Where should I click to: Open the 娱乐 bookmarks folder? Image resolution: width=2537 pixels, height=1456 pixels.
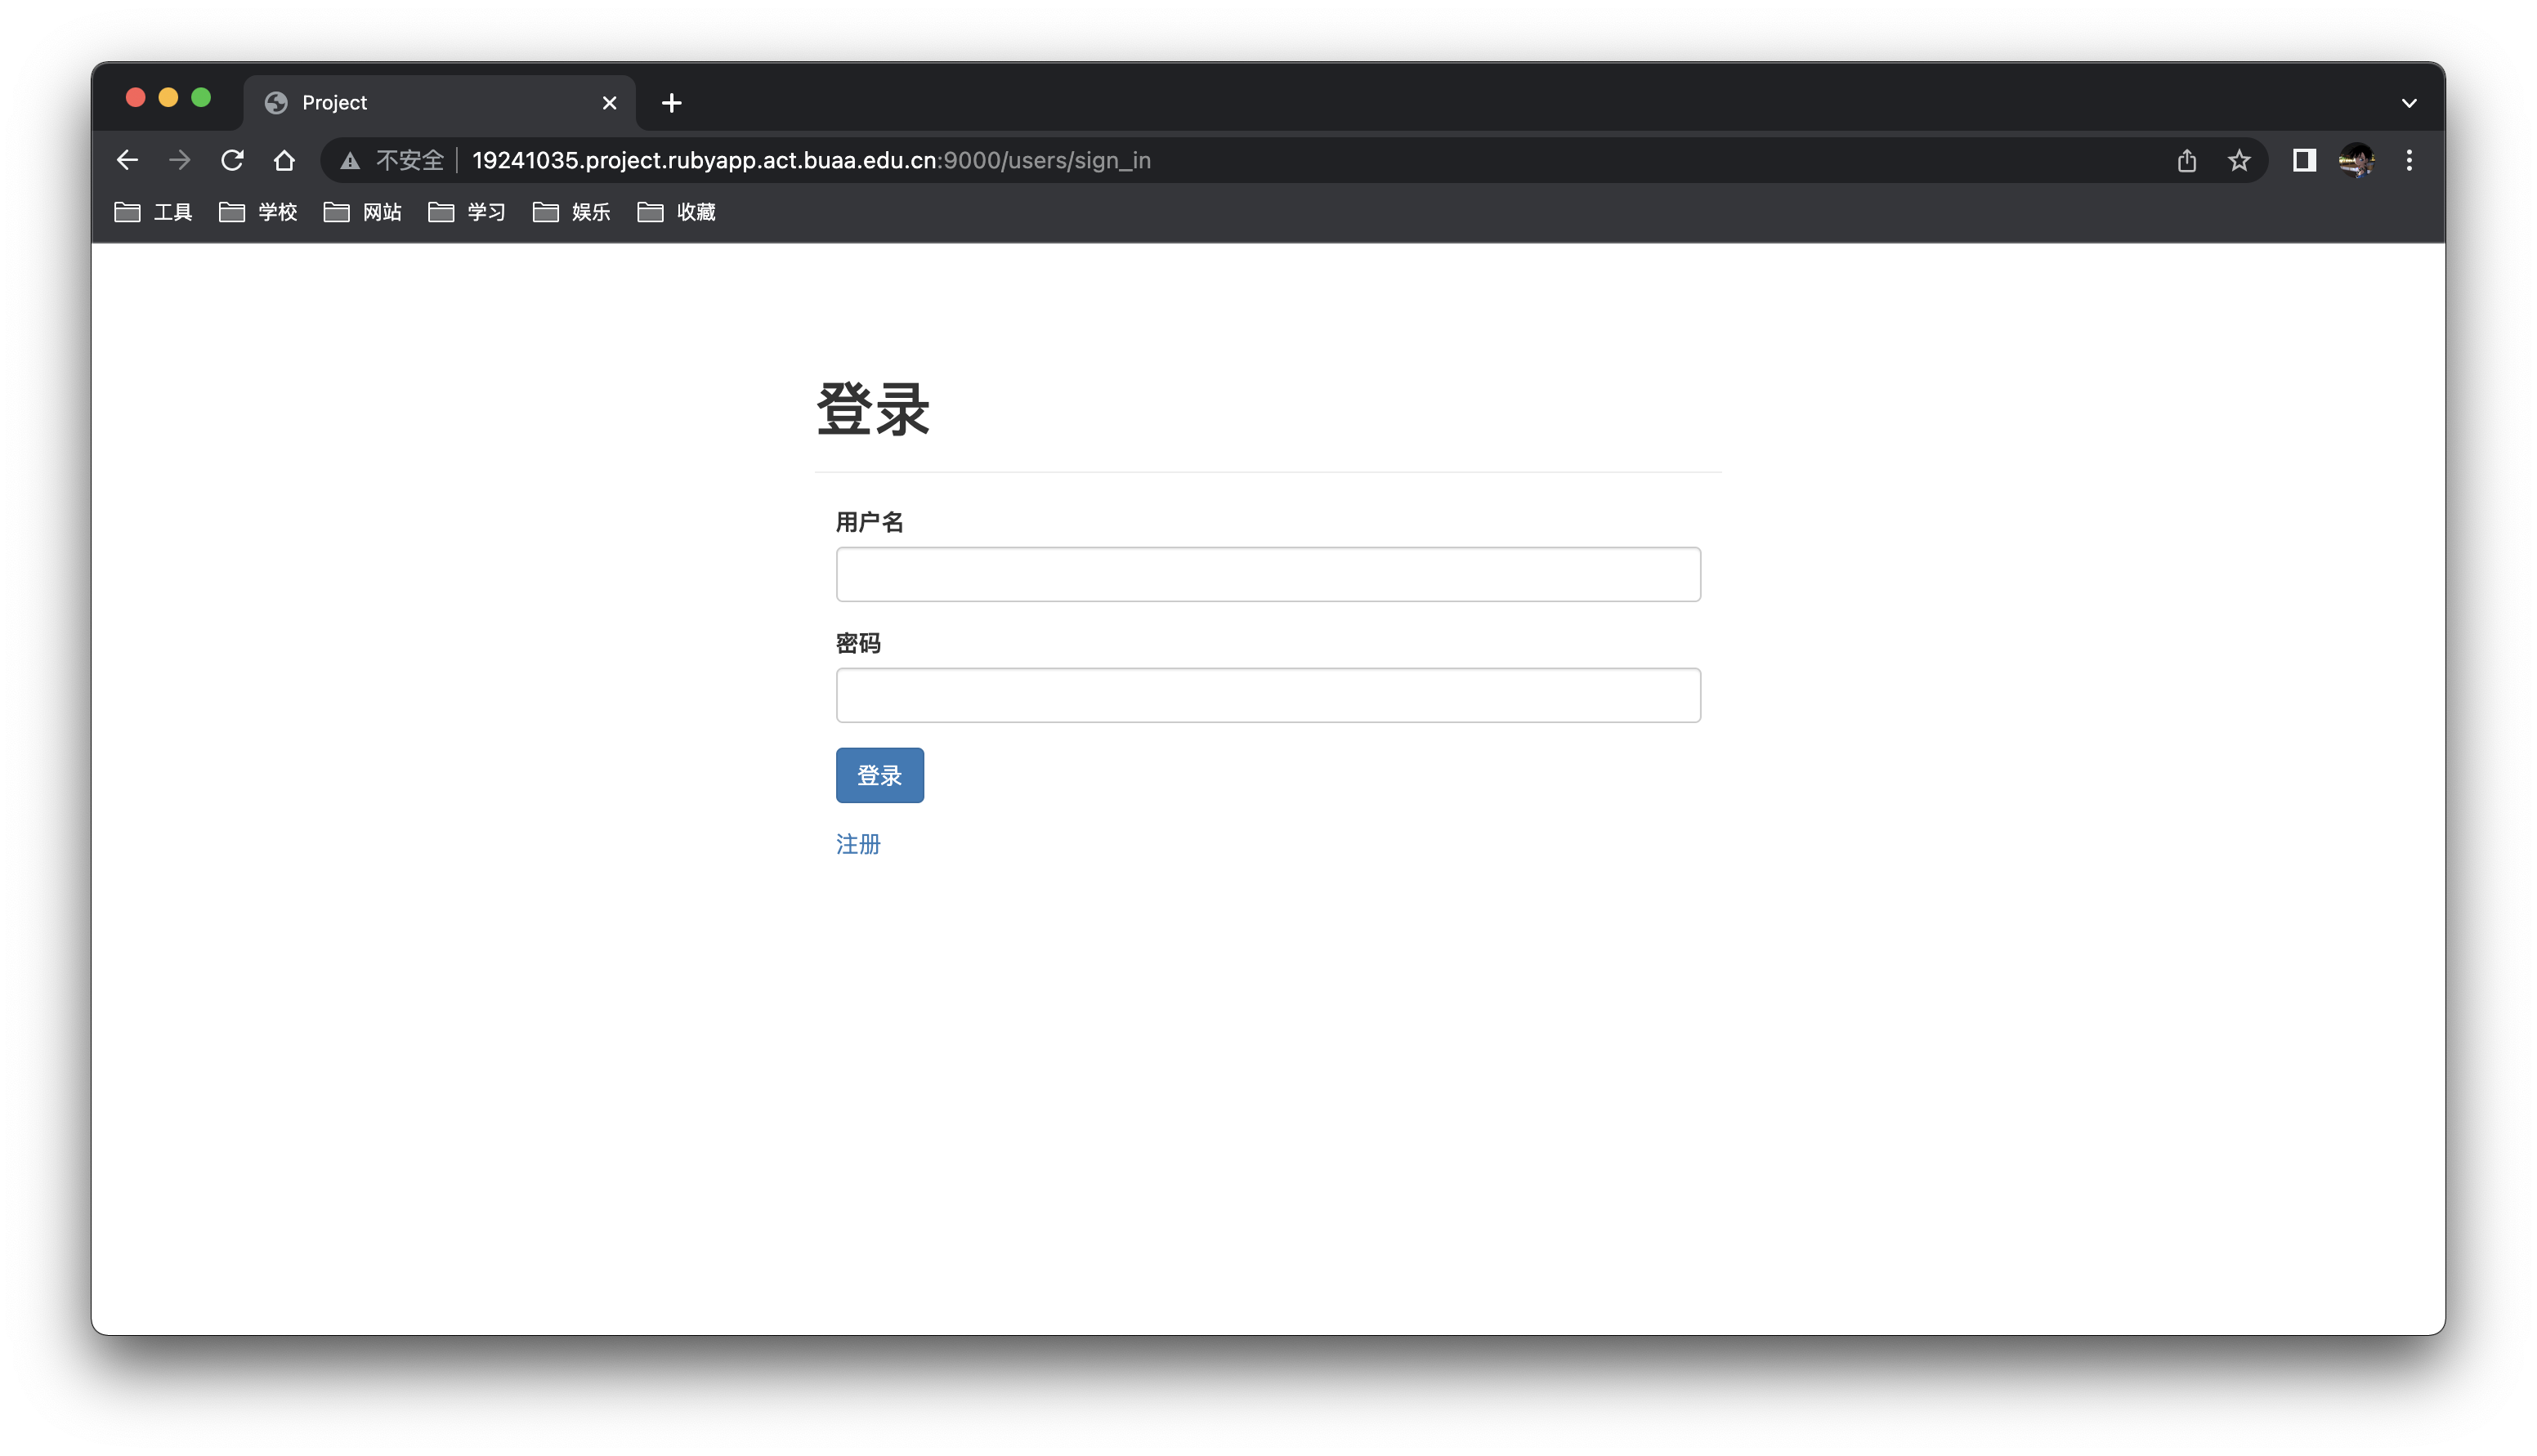coord(571,212)
